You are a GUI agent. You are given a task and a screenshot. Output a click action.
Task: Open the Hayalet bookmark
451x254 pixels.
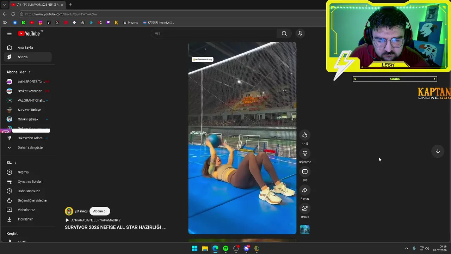[130, 23]
